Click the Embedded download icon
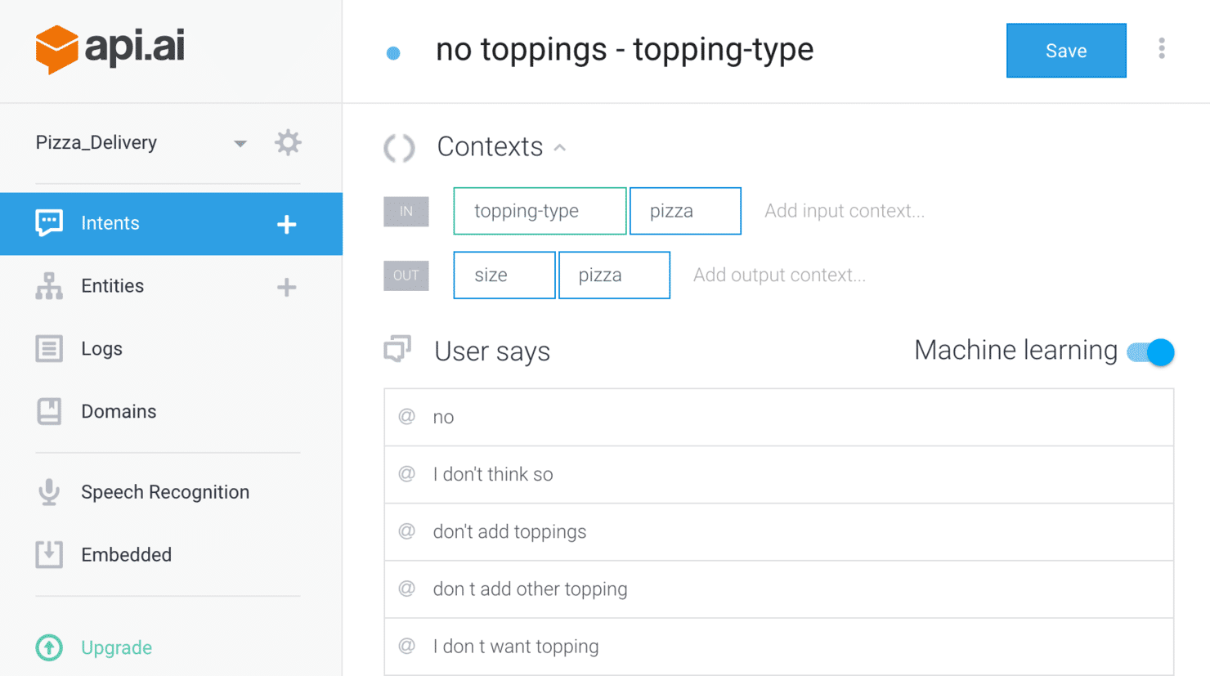1210x676 pixels. point(49,554)
